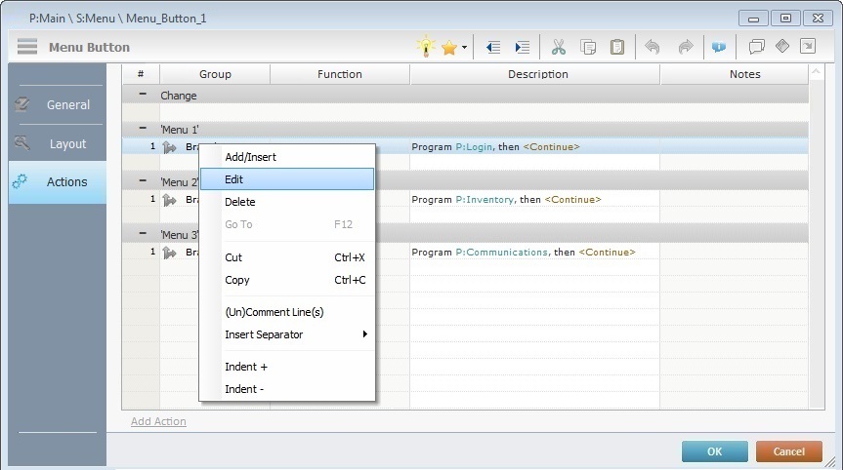Click the scissors cut icon

click(559, 47)
